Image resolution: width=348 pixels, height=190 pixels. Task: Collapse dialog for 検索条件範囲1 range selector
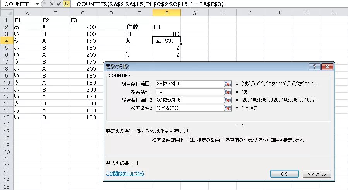pos(228,84)
